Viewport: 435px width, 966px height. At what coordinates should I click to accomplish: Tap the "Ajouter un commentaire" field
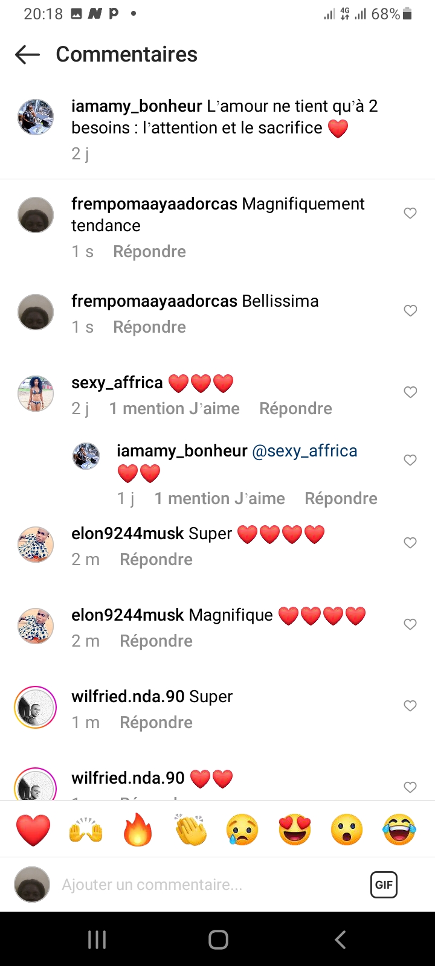(x=205, y=884)
